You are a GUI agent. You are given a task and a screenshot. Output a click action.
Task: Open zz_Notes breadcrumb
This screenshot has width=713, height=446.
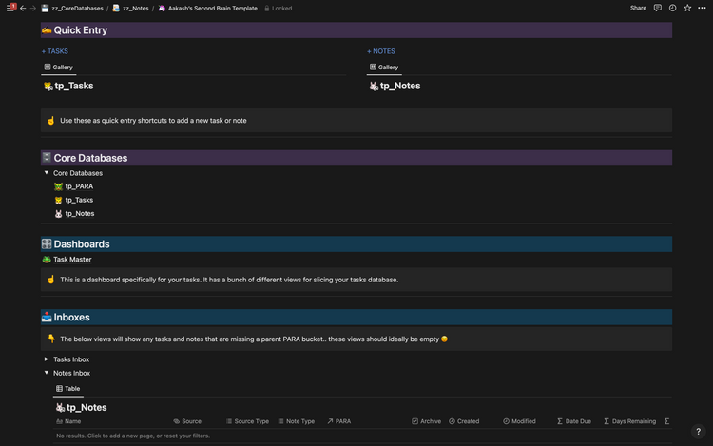pos(130,9)
